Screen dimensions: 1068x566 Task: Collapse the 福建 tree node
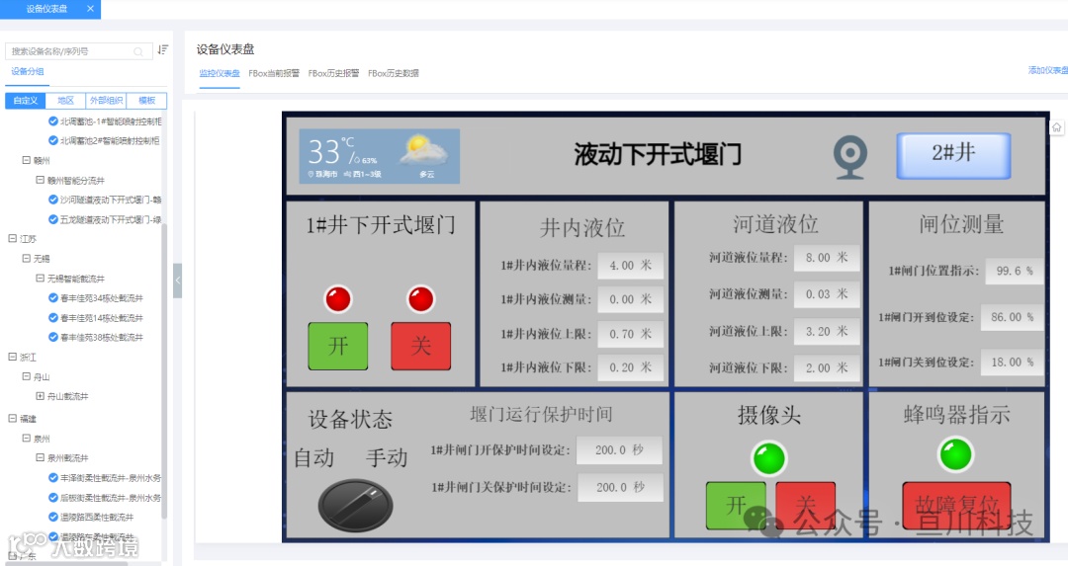(x=12, y=419)
